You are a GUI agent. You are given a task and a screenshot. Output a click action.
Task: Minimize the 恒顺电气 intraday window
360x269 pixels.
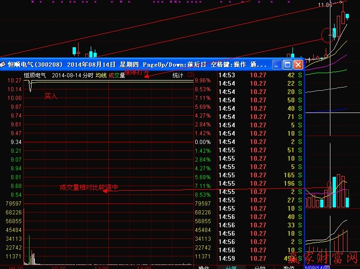pyautogui.click(x=277, y=64)
